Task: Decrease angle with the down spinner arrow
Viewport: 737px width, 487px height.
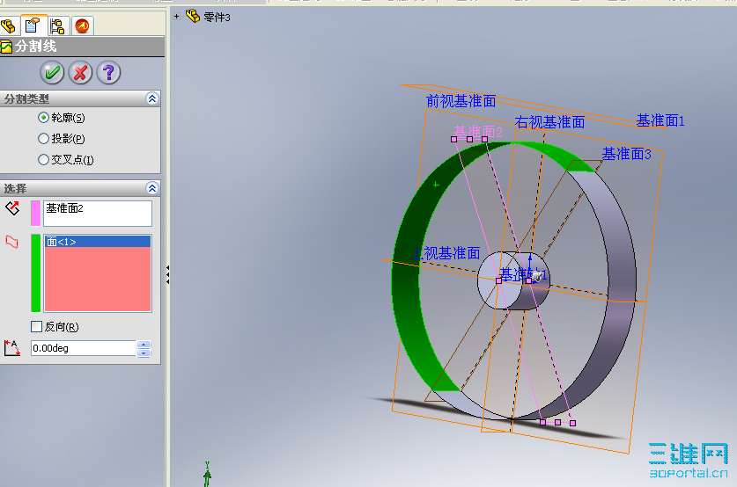Action: pos(144,353)
